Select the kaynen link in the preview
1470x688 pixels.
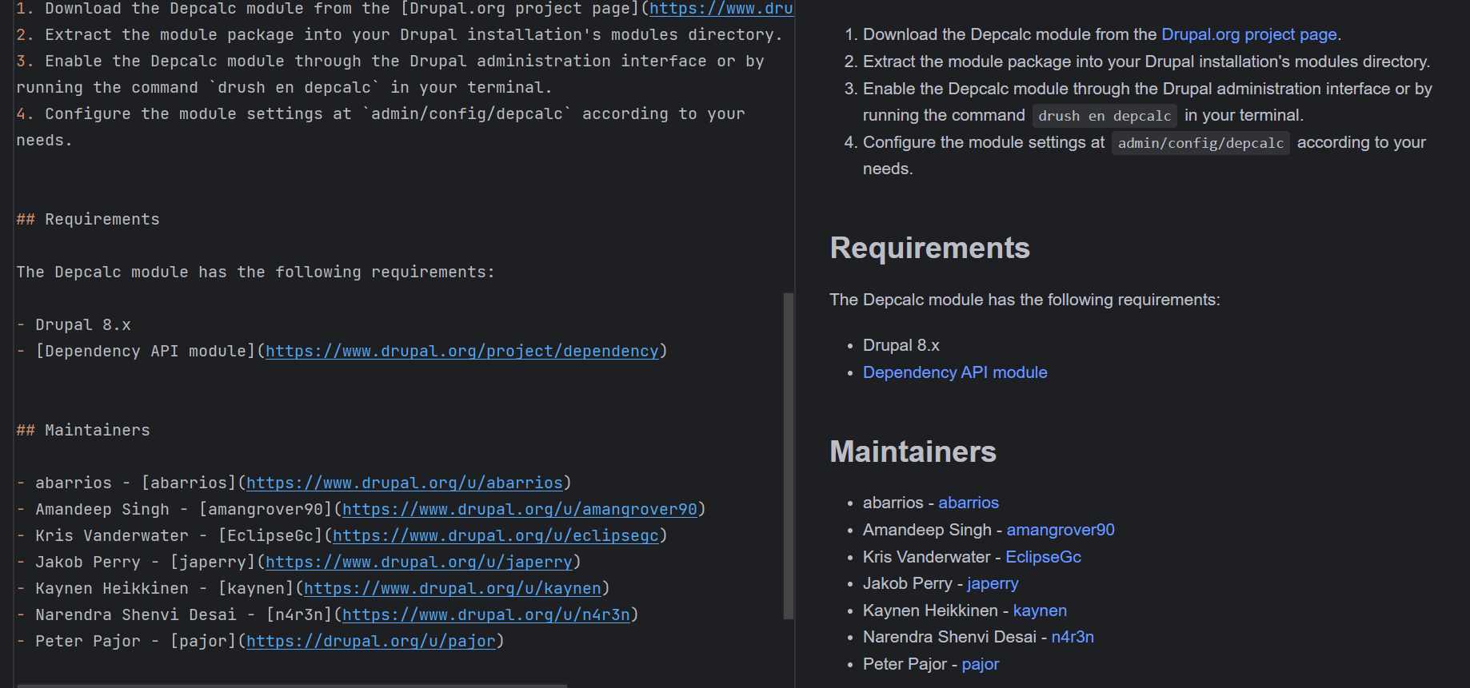click(x=1039, y=610)
